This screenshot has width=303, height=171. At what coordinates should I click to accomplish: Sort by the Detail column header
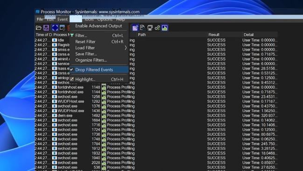coord(260,35)
